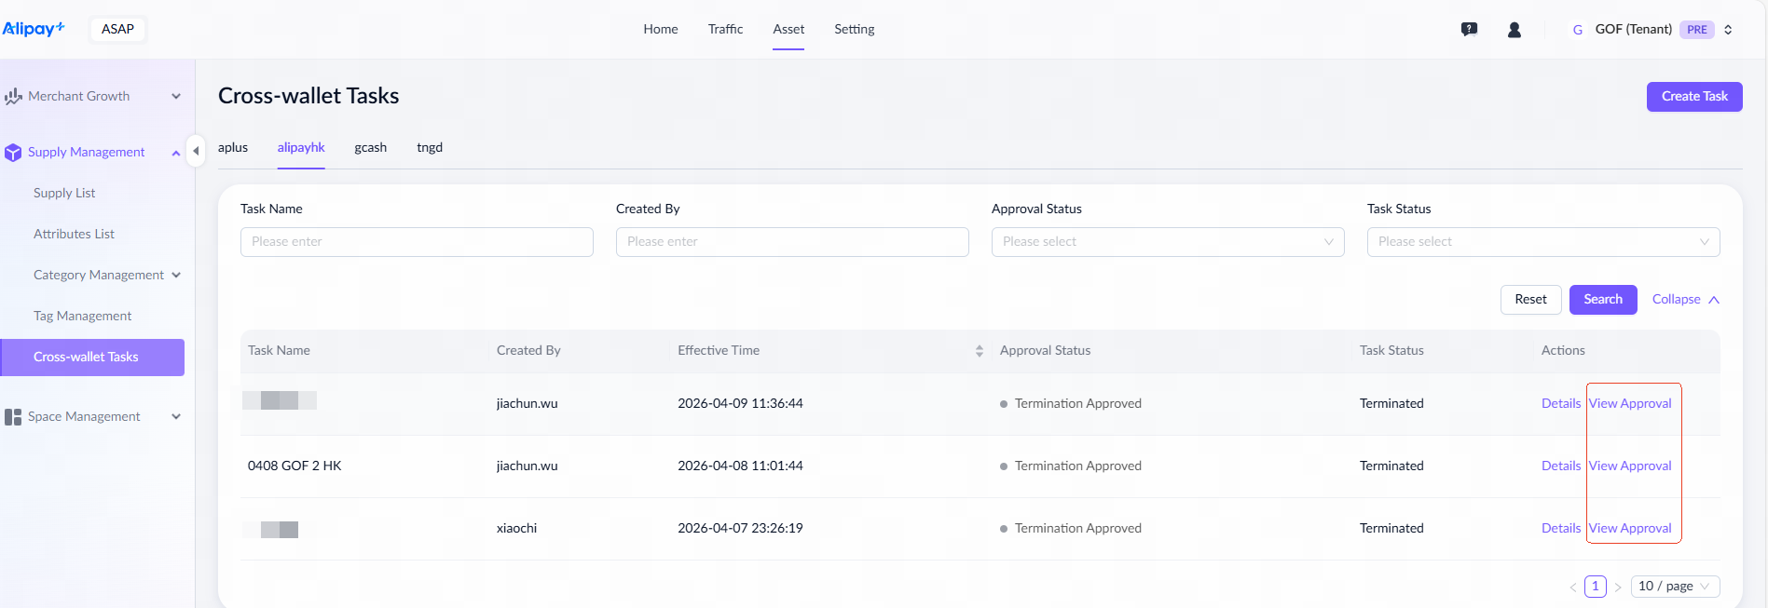The height and width of the screenshot is (608, 1768).
Task: Click the Create Task button
Action: (x=1693, y=97)
